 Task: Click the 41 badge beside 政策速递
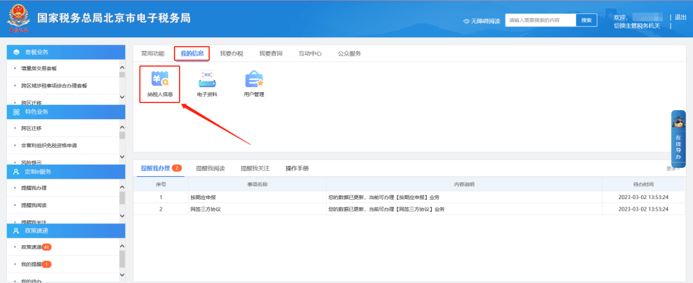coord(46,247)
